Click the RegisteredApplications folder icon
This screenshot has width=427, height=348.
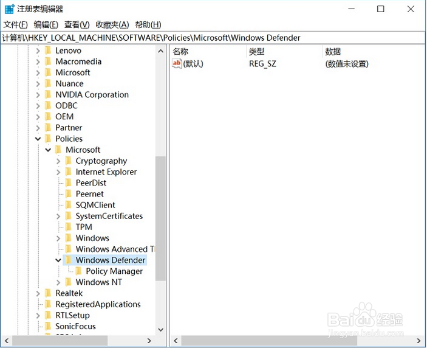pyautogui.click(x=48, y=304)
